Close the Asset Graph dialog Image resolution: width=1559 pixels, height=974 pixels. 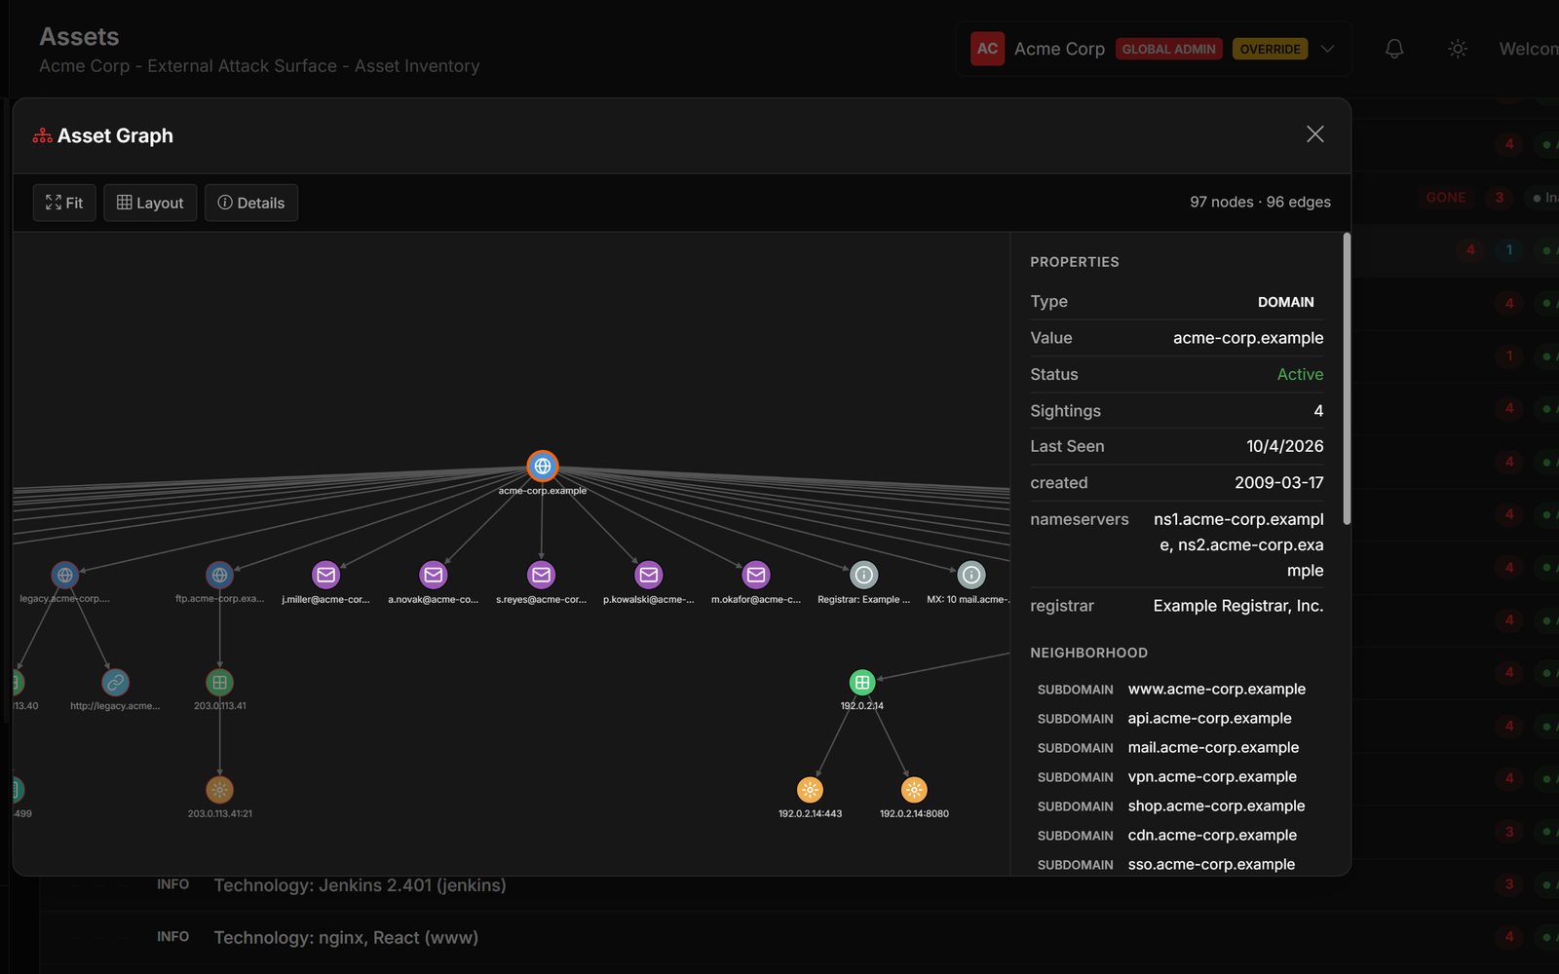[1315, 134]
